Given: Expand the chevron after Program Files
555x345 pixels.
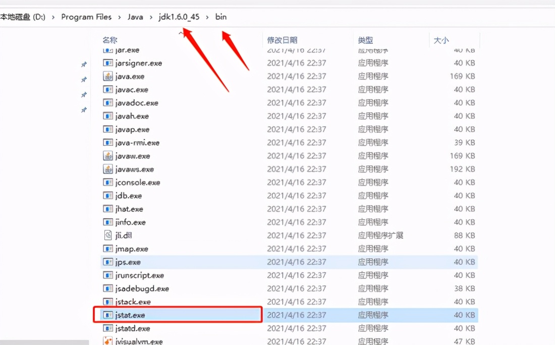Looking at the screenshot, I should pyautogui.click(x=120, y=17).
